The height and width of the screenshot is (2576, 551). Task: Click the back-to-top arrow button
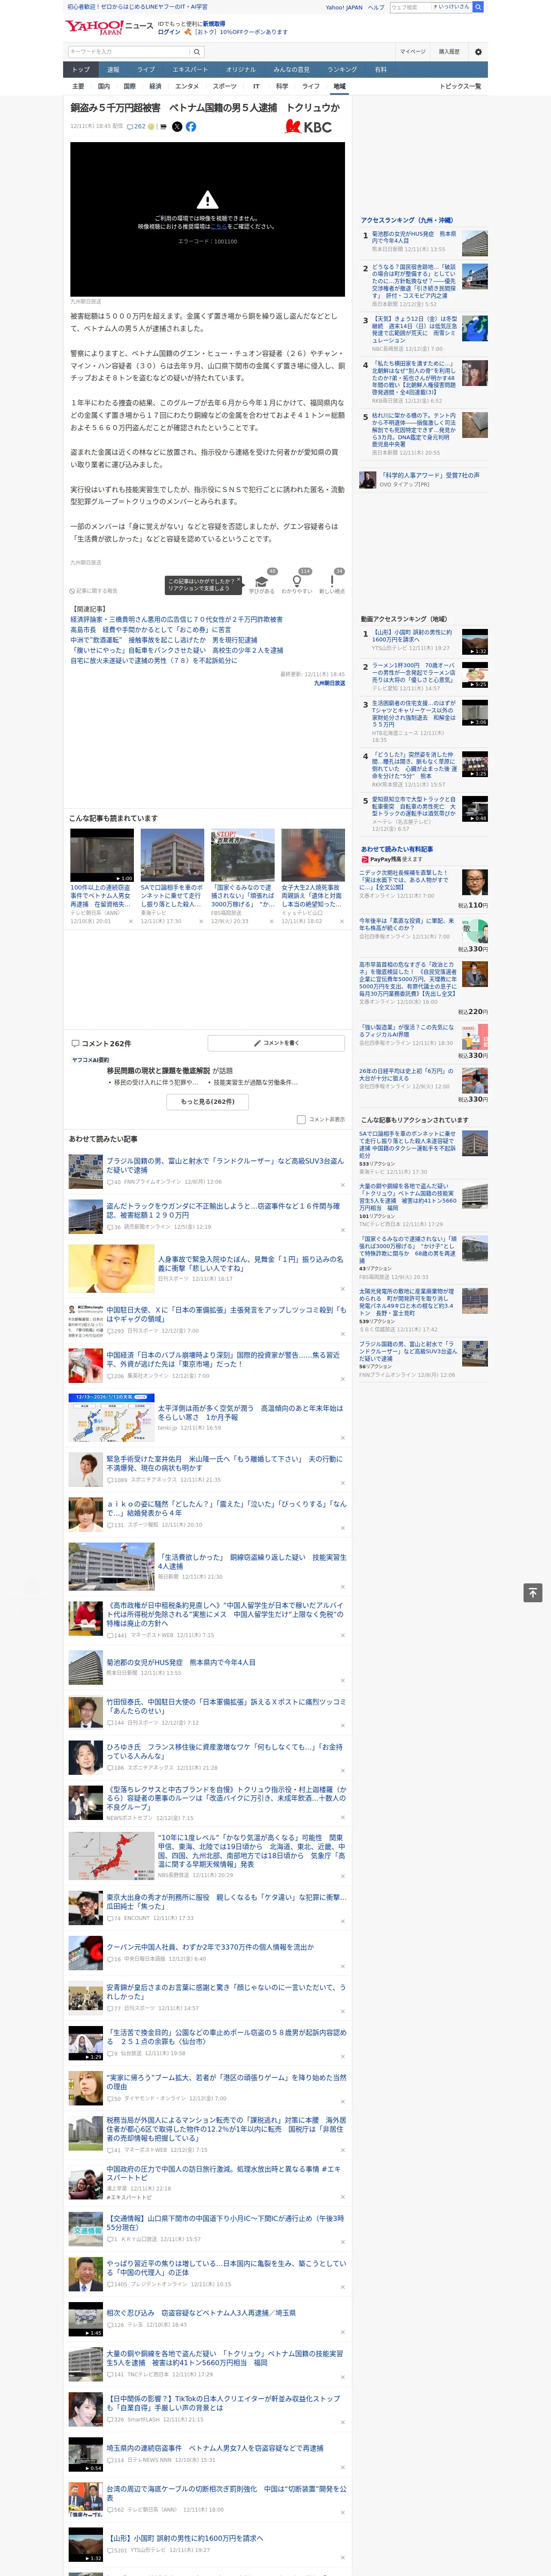click(533, 1593)
